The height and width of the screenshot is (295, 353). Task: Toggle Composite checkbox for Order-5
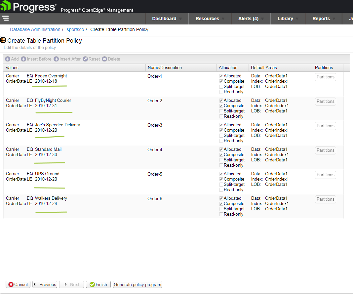click(221, 179)
